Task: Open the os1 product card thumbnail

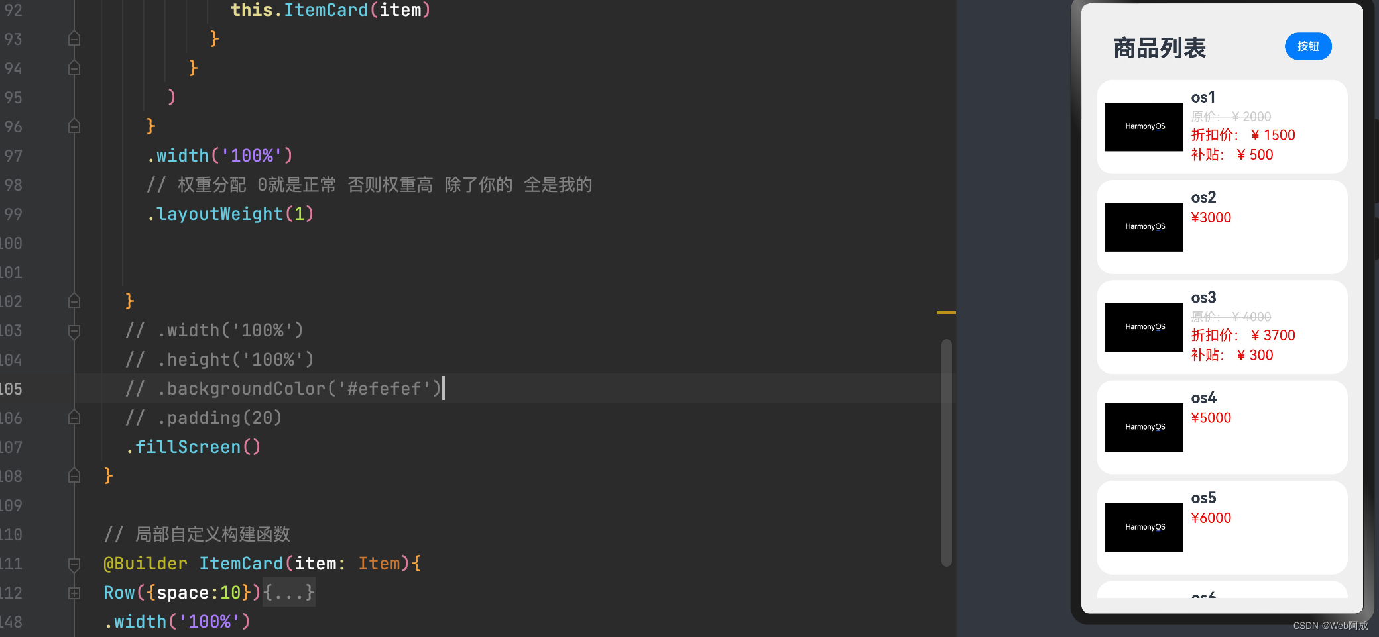Action: point(1144,126)
